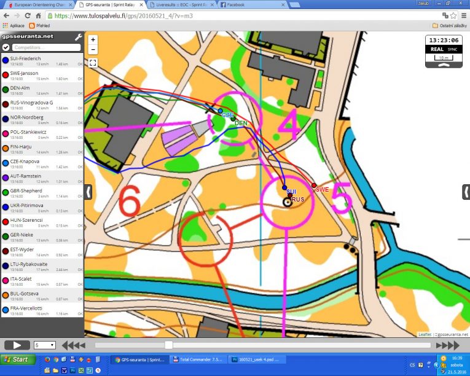Open the CS language indicator in tray
The image size is (470, 376).
pyautogui.click(x=412, y=365)
